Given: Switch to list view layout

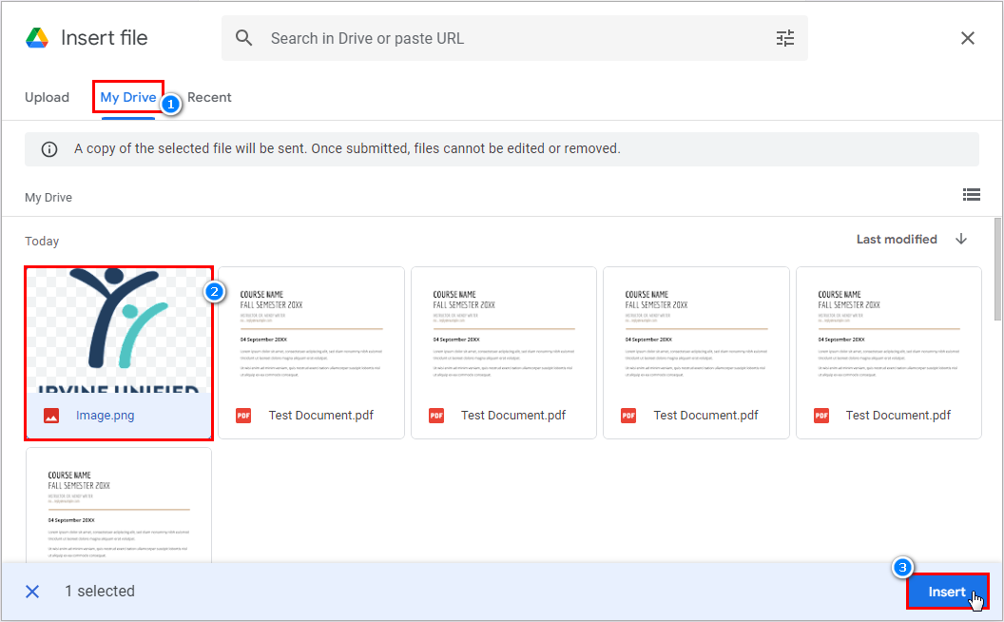Looking at the screenshot, I should (972, 194).
